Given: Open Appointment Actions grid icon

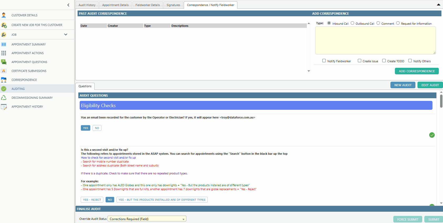Looking at the screenshot, I should click(x=4, y=53).
